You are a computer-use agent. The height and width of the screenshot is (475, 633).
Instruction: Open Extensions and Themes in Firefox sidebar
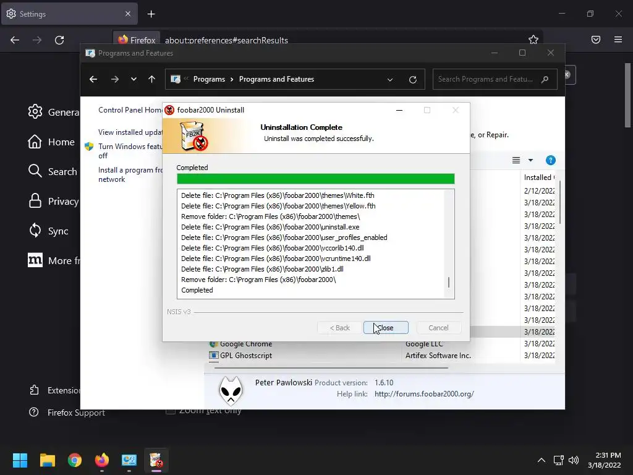pos(54,390)
